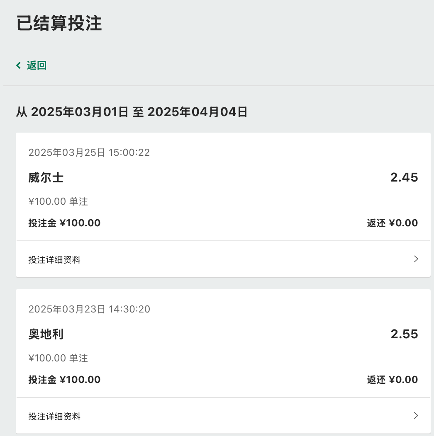Select the 奥地利 bet name
Viewport: 434px width, 436px height.
tap(46, 334)
